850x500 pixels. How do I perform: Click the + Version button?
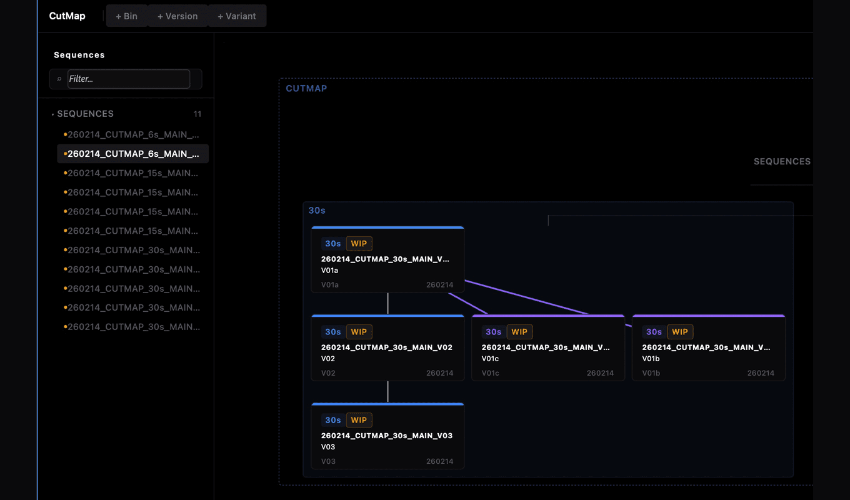coord(177,16)
